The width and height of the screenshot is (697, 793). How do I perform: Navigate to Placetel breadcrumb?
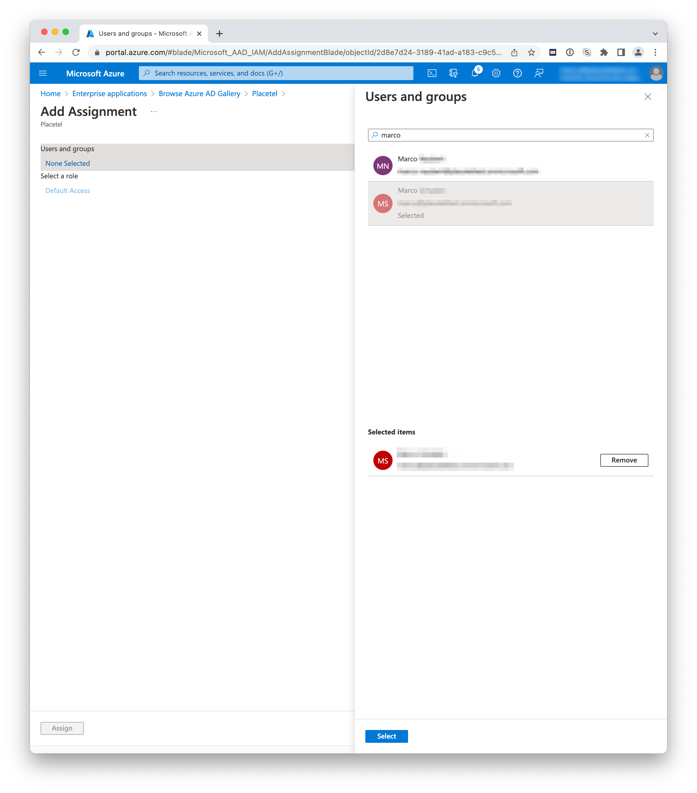click(264, 93)
